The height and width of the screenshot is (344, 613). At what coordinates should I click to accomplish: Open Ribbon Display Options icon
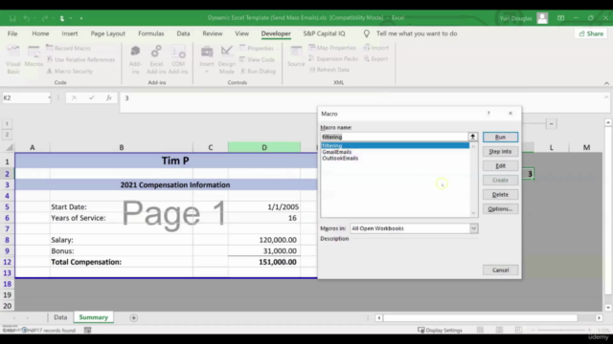point(560,18)
